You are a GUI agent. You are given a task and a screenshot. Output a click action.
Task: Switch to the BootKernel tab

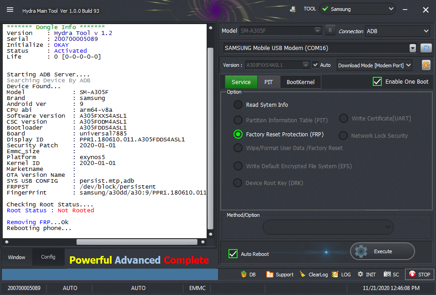[300, 82]
